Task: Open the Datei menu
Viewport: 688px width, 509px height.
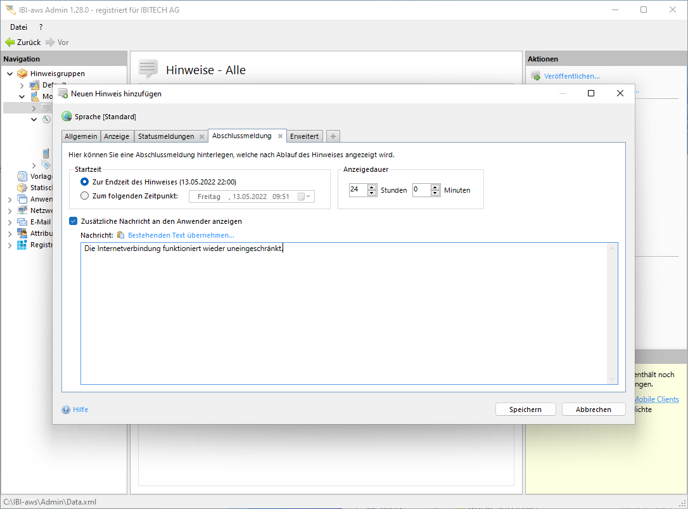Action: pyautogui.click(x=19, y=27)
